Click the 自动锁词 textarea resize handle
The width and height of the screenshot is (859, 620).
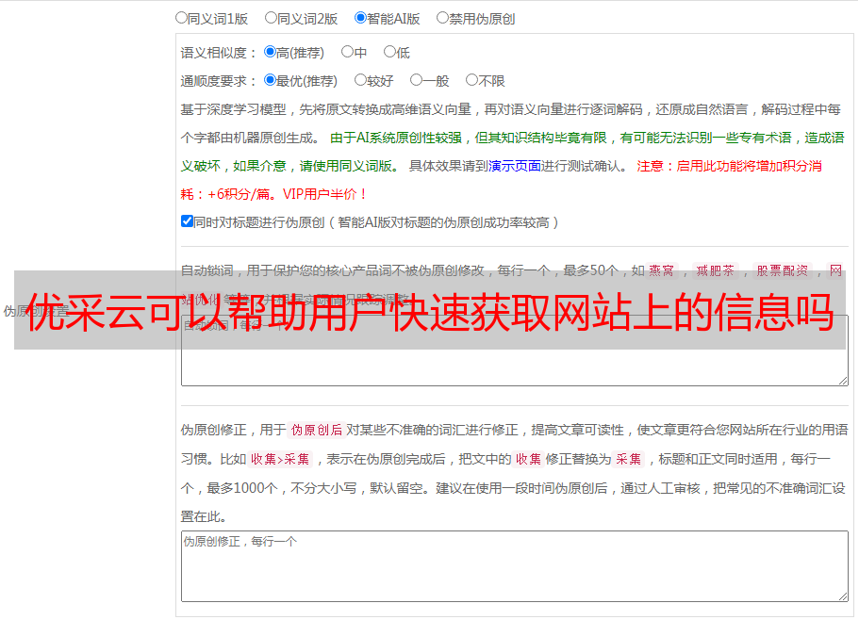click(x=843, y=381)
